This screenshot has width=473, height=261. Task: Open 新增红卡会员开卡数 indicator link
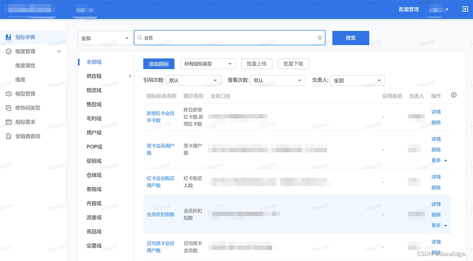point(160,117)
